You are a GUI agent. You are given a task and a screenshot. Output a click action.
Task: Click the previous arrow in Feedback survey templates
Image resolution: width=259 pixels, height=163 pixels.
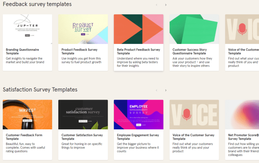pyautogui.click(x=157, y=5)
